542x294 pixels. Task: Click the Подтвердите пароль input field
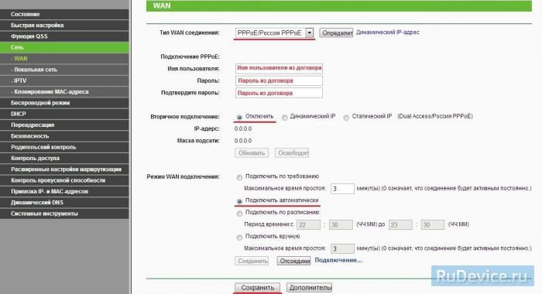279,93
